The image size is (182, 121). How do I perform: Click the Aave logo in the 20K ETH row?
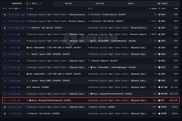[x=30, y=100]
